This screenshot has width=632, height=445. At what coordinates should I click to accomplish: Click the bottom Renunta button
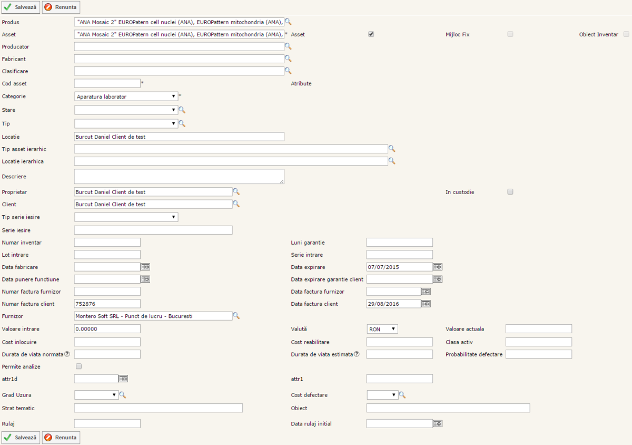[x=61, y=437]
